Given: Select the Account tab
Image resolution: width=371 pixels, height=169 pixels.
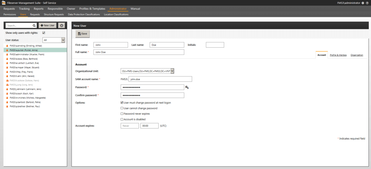Looking at the screenshot, I should [x=322, y=55].
